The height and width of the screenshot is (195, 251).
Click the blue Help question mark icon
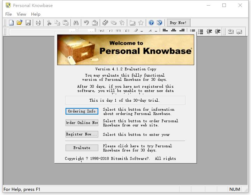pyautogui.click(x=151, y=23)
